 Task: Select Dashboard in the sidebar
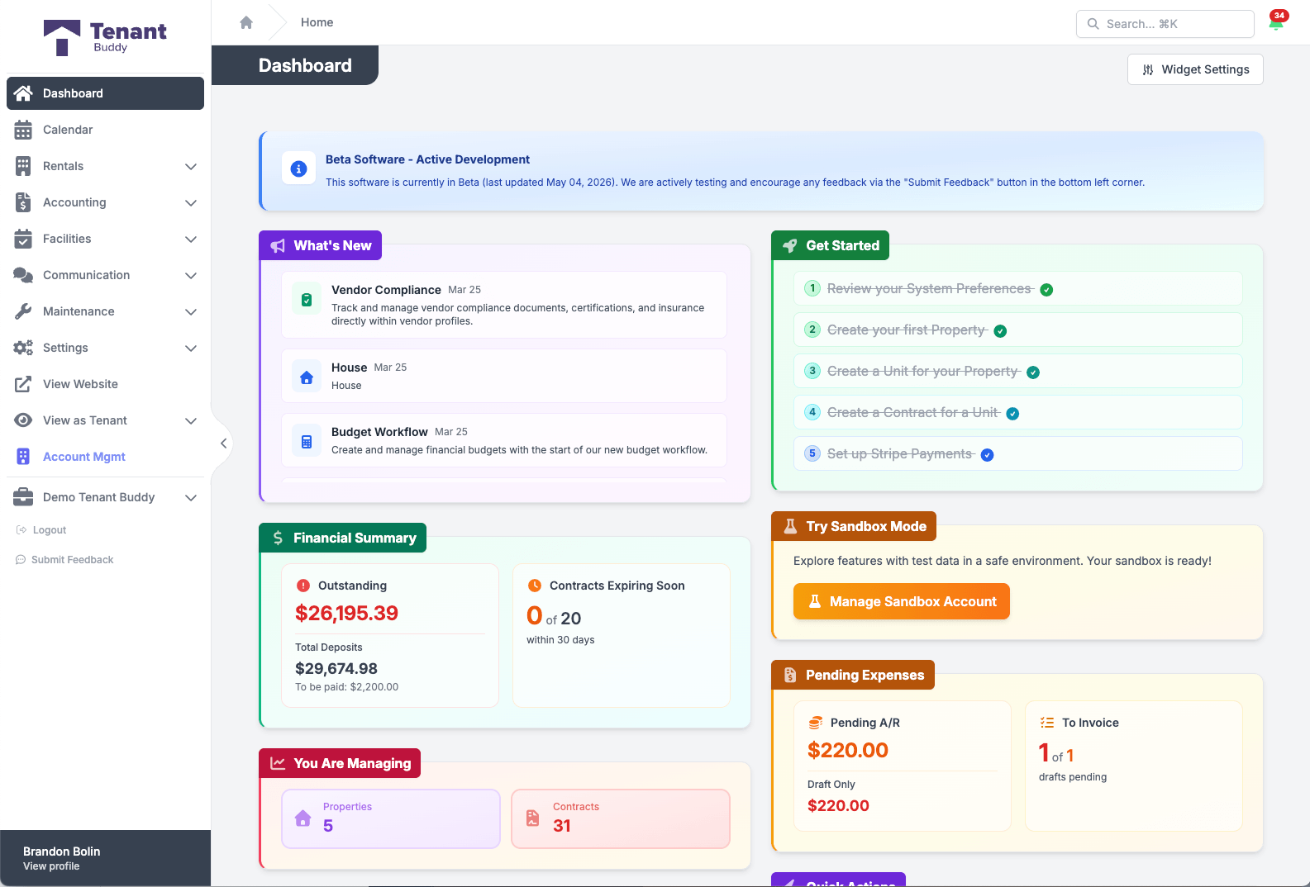point(105,93)
